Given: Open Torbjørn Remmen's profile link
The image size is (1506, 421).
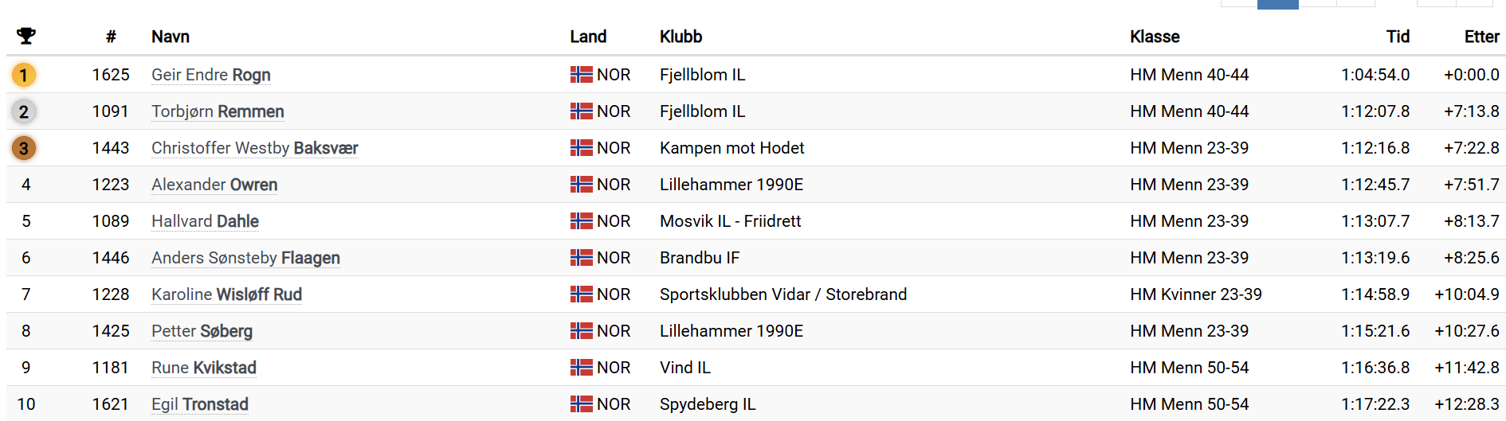Looking at the screenshot, I should tap(218, 111).
